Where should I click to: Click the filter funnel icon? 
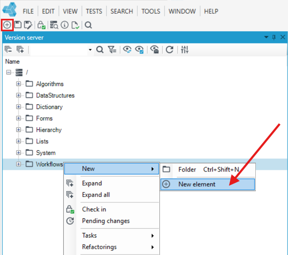point(112,50)
